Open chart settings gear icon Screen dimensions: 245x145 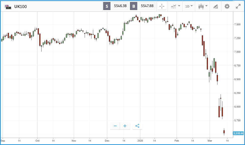pyautogui.click(x=227, y=6)
